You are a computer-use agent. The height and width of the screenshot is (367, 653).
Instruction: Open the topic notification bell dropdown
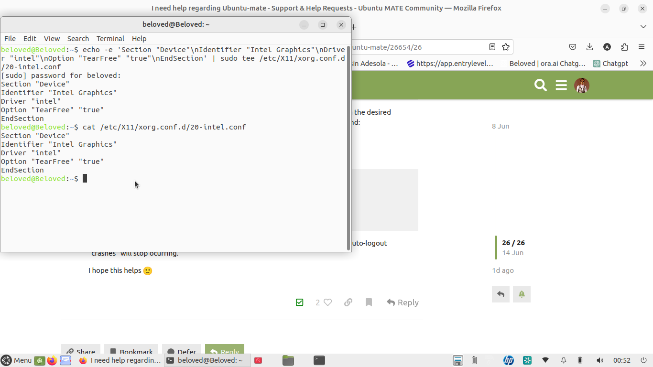tap(522, 294)
